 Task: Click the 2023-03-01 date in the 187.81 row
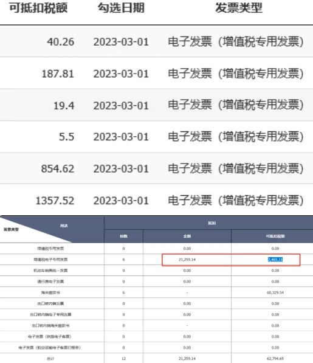click(x=121, y=74)
